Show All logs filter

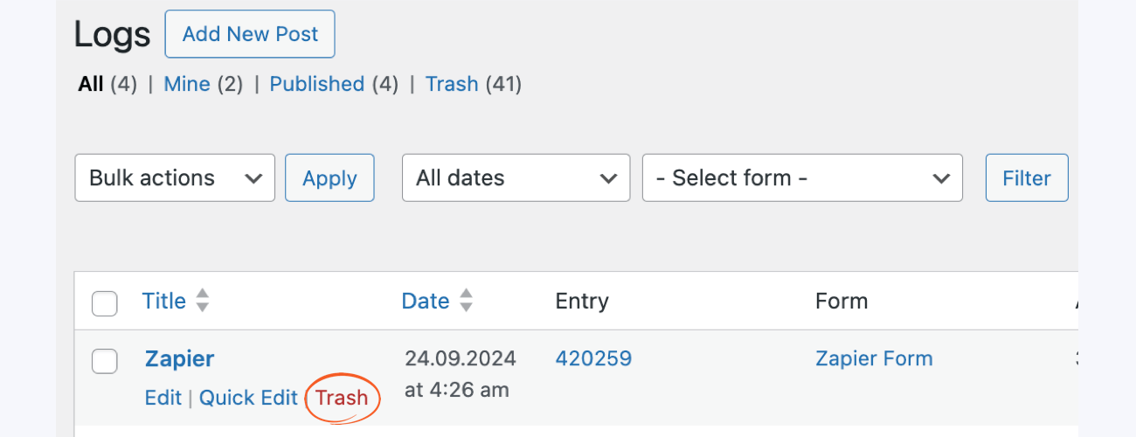pyautogui.click(x=91, y=84)
